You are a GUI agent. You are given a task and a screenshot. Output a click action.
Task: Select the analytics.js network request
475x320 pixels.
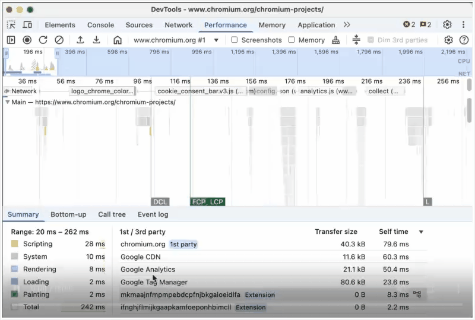pos(326,91)
